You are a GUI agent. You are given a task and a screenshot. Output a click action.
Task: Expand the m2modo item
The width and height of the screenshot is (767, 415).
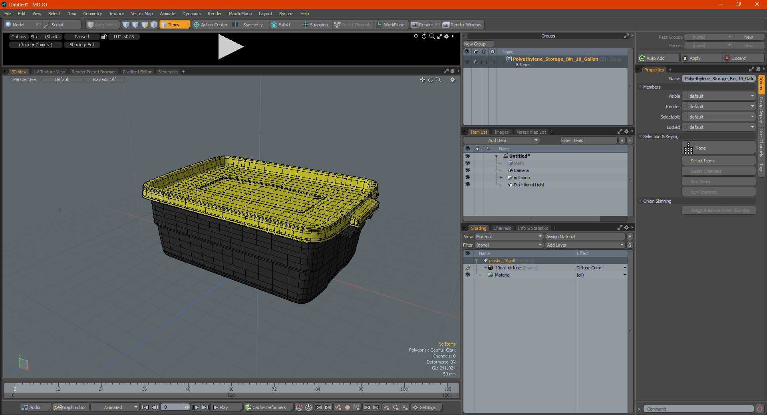pyautogui.click(x=501, y=178)
